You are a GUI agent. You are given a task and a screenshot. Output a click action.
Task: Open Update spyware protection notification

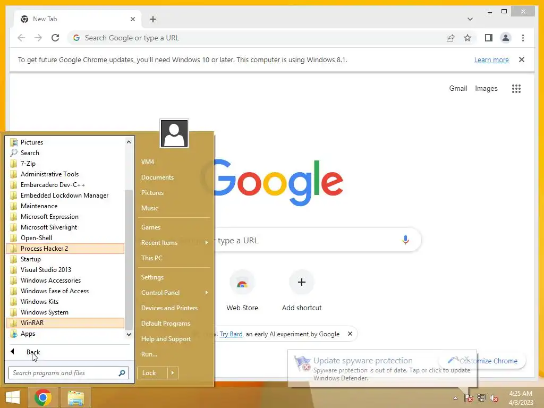(382, 369)
